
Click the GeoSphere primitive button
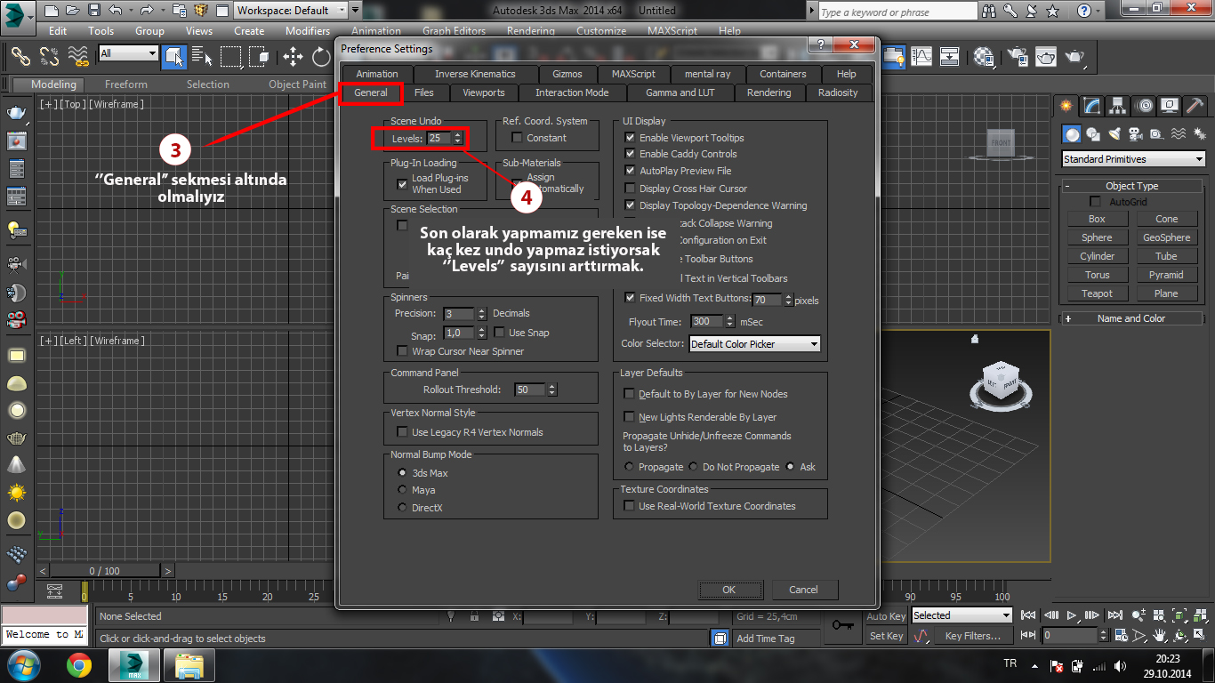[x=1166, y=237]
